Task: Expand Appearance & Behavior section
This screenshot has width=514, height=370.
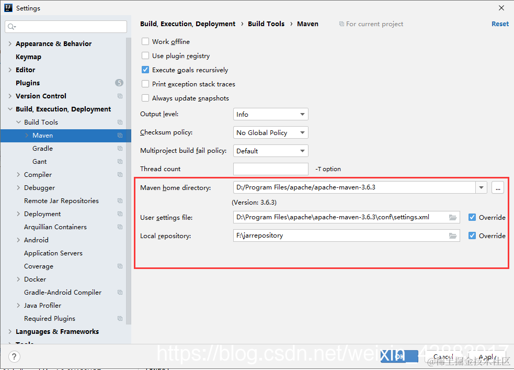Action: (10, 43)
